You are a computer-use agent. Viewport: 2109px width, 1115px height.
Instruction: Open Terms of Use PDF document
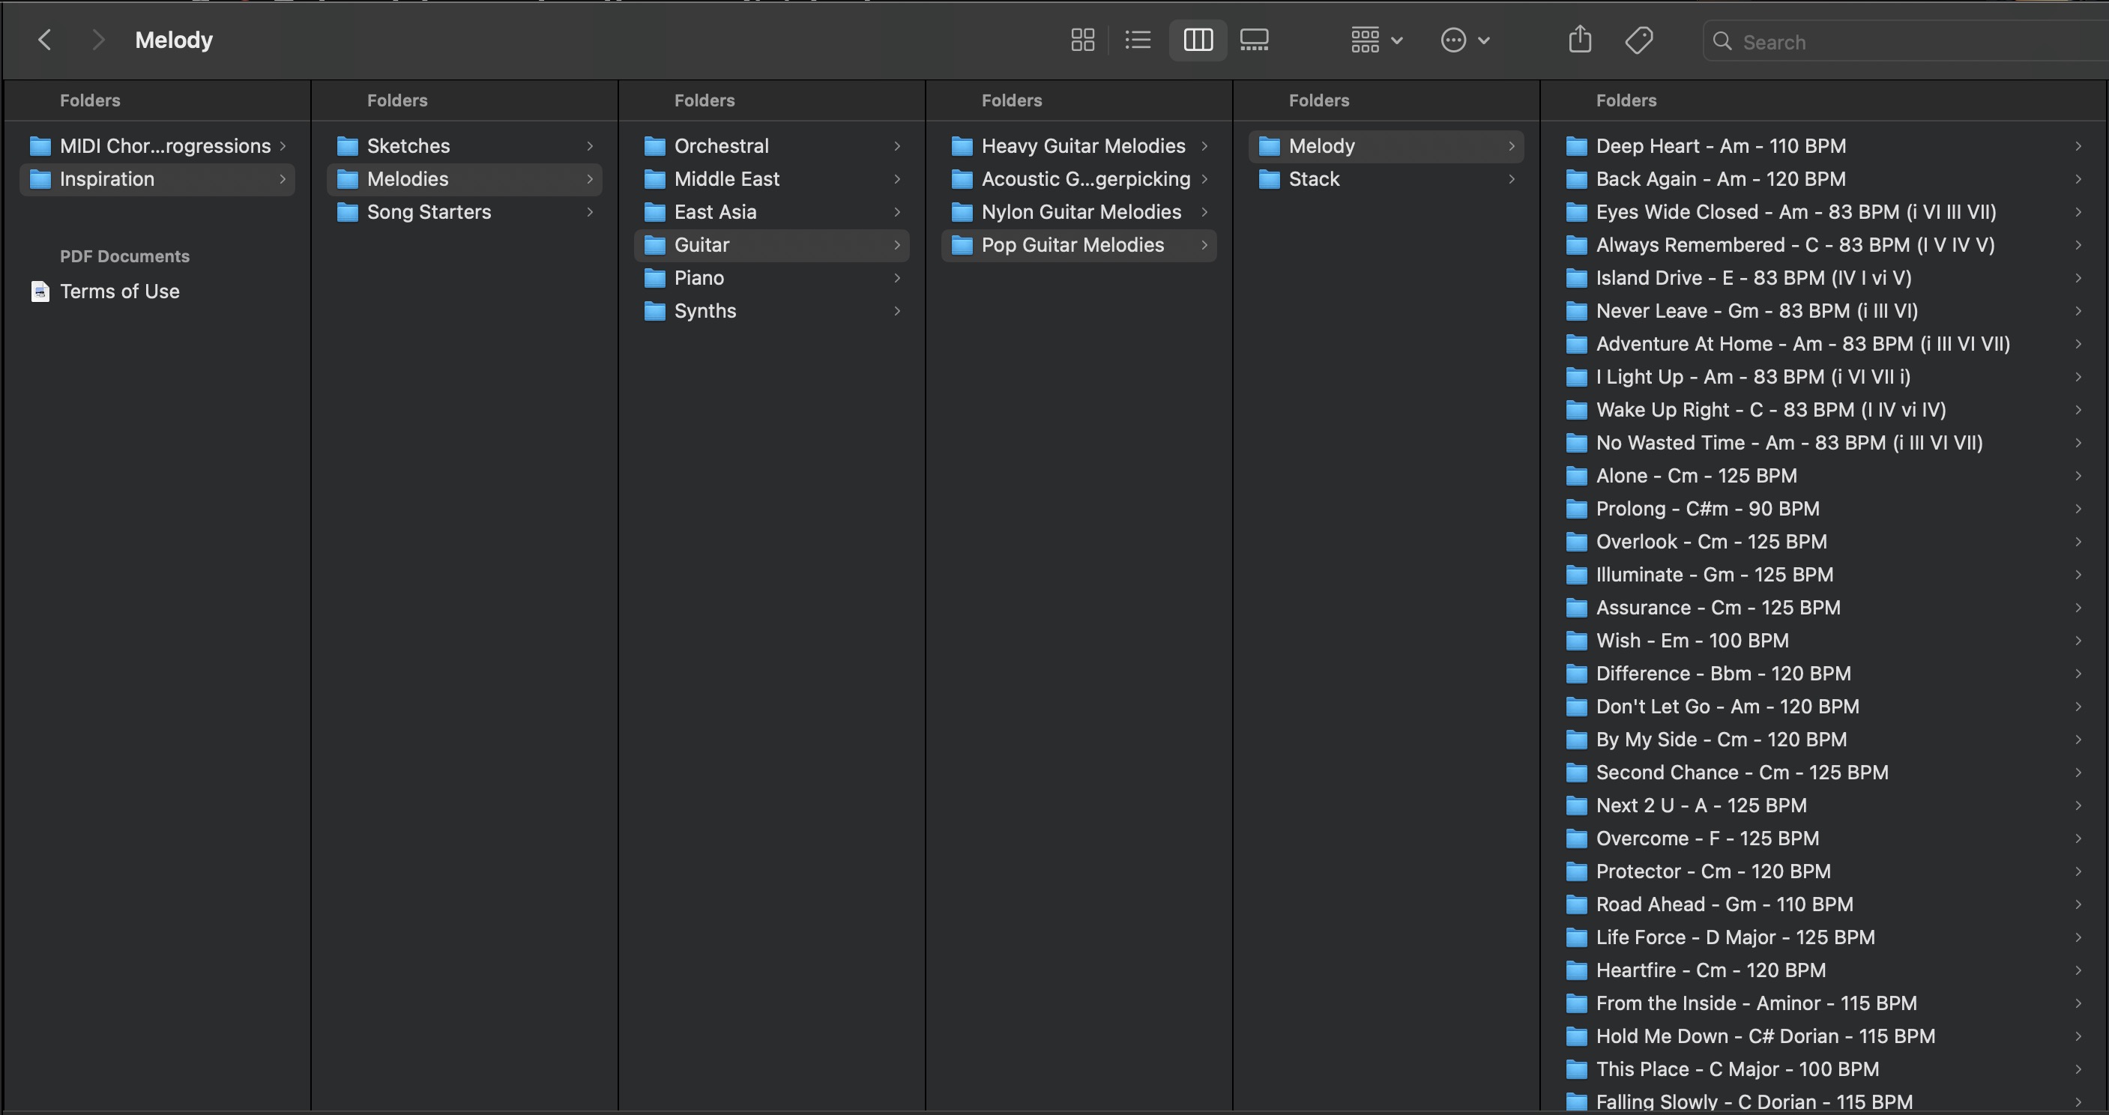pos(119,291)
